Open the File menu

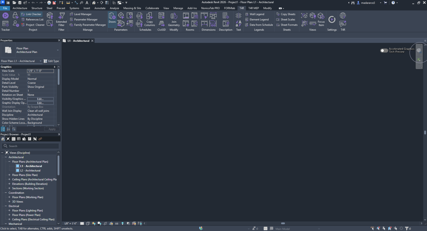[x=5, y=8]
